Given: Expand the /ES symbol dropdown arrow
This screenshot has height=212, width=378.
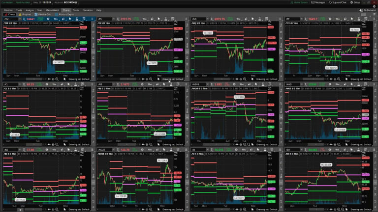Looking at the screenshot, I should (x=114, y=19).
